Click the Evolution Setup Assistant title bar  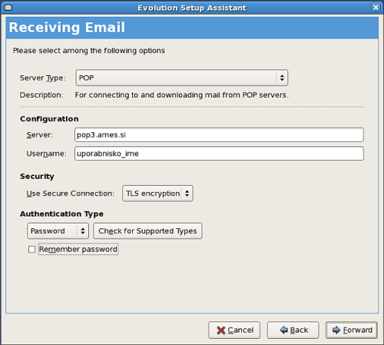(x=192, y=8)
